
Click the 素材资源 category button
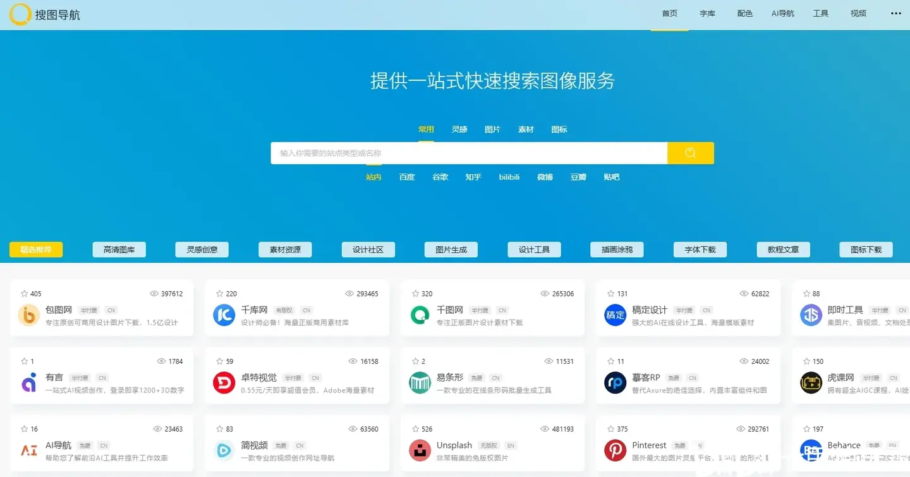coord(285,250)
